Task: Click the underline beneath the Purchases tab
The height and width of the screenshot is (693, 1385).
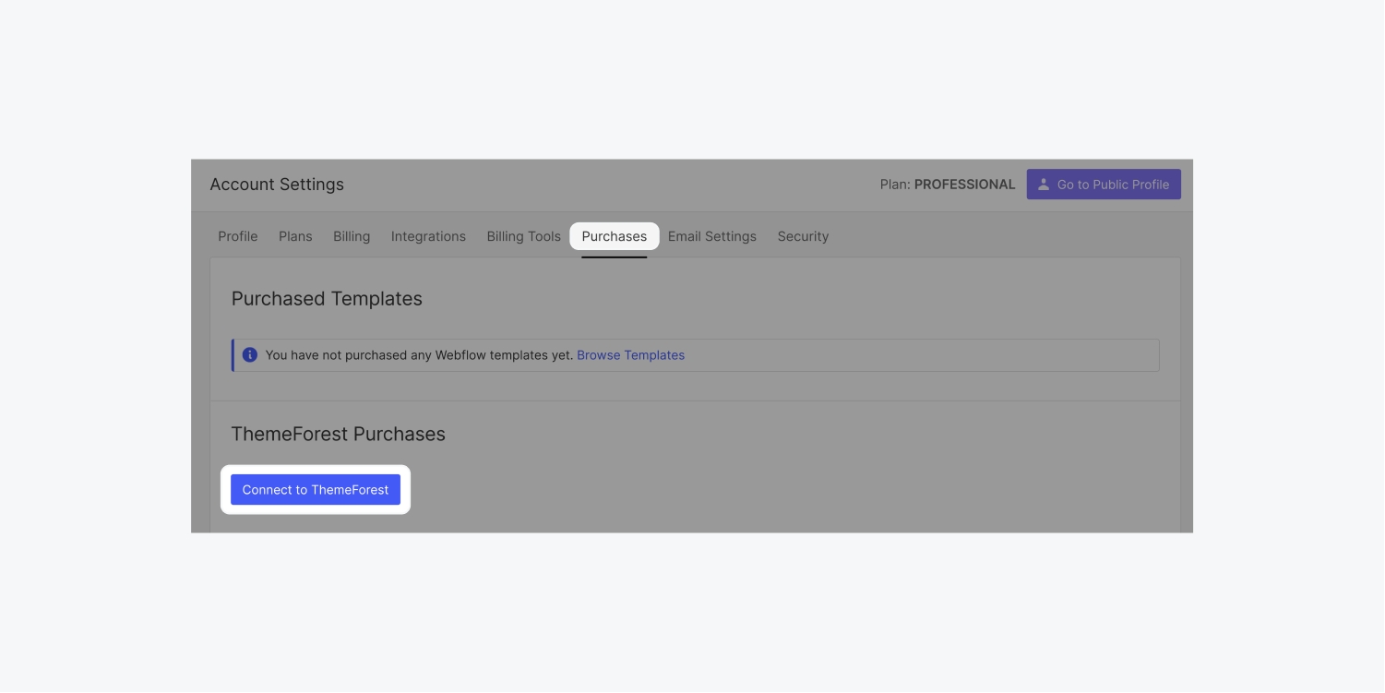Action: point(614,257)
